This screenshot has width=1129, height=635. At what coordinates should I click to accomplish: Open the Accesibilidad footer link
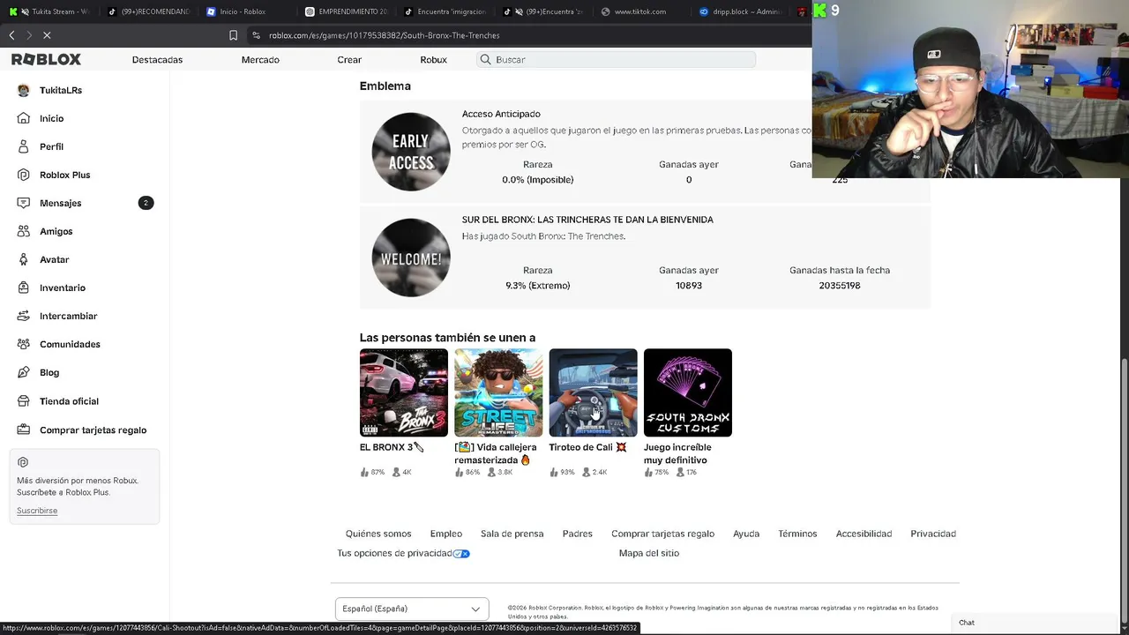tap(864, 534)
